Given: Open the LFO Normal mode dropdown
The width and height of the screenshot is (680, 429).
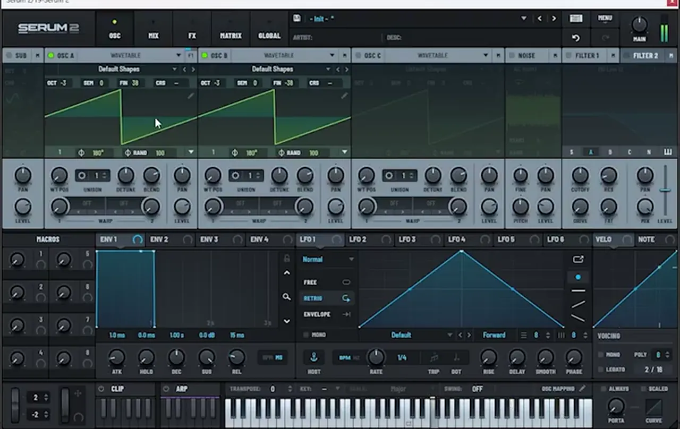Looking at the screenshot, I should tap(327, 259).
